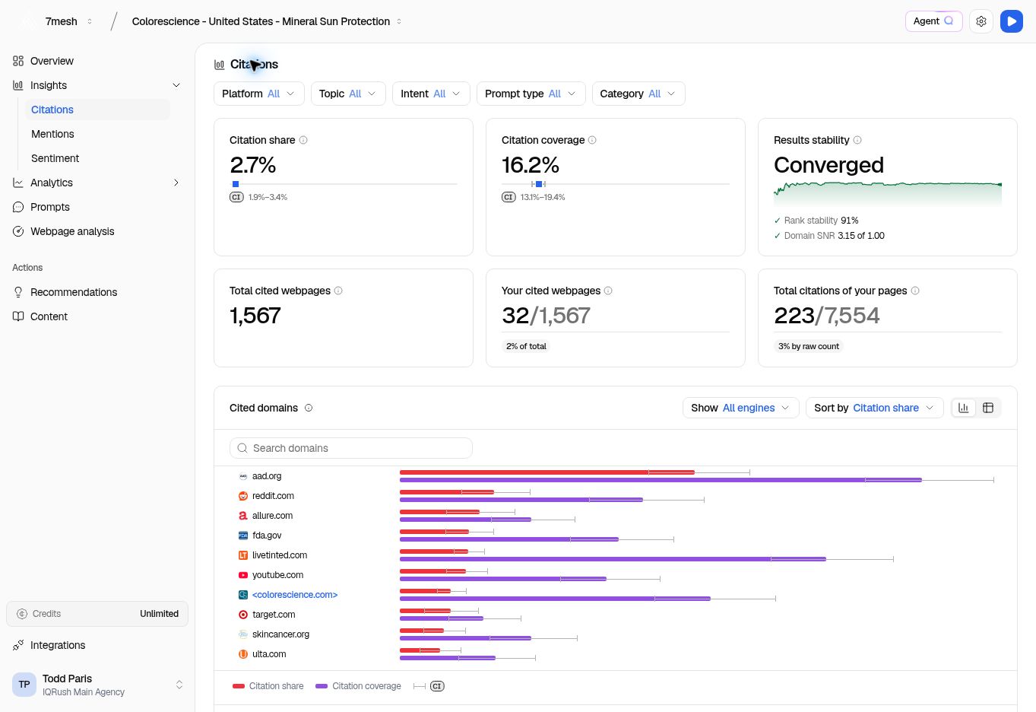Go to Mentions in sidebar
This screenshot has height=712, width=1036.
coord(52,134)
